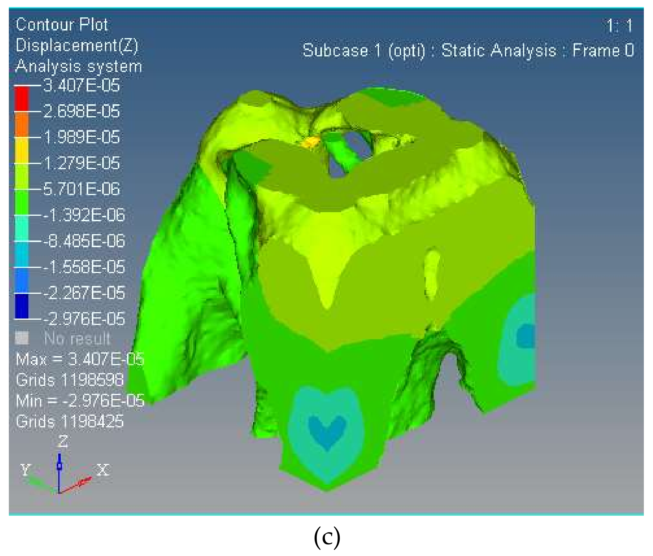Screen dimensions: 653x556
Task: Select the Contour Plot title text
Action: click(62, 25)
